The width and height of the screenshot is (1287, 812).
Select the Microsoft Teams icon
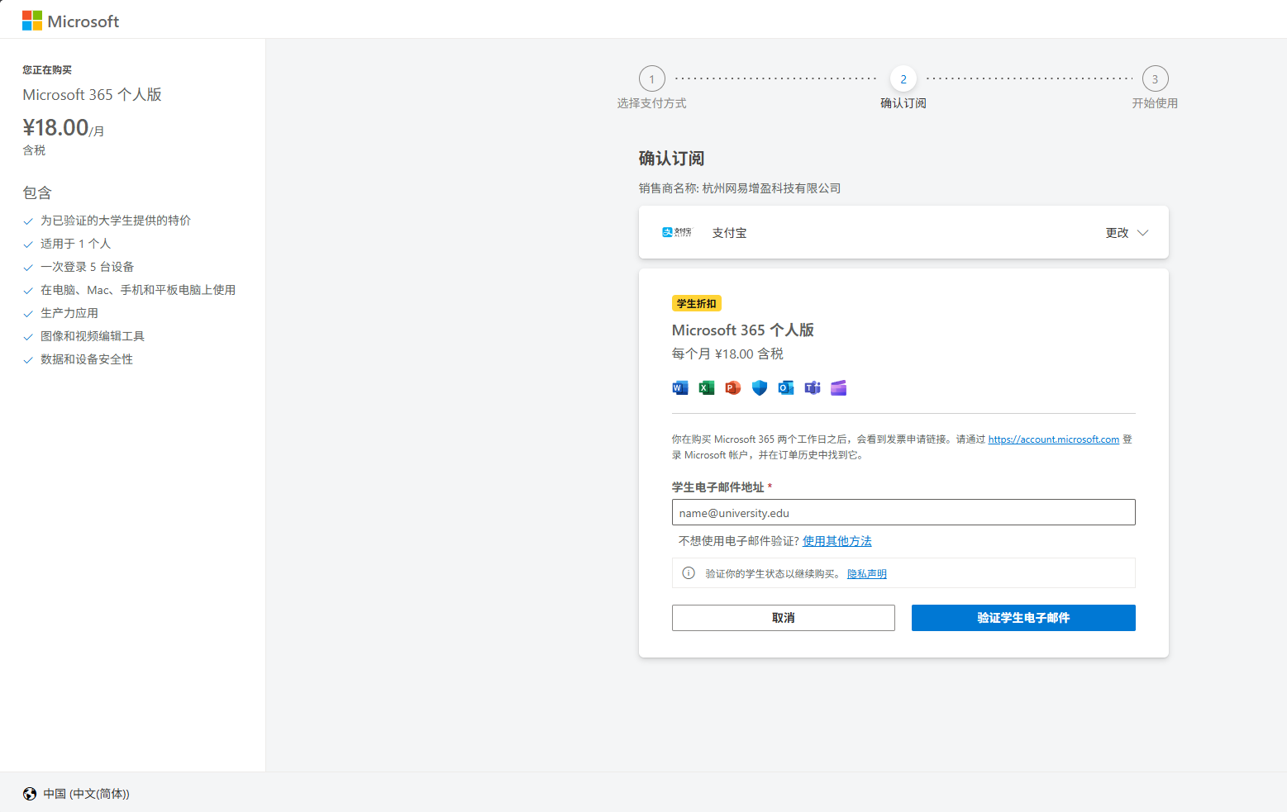812,387
